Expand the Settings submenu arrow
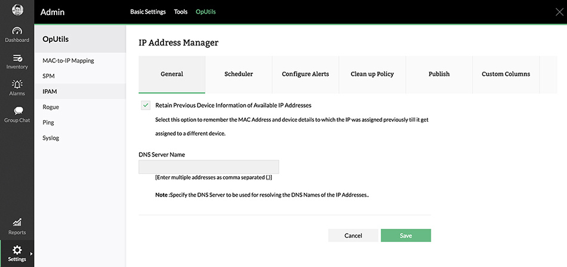 (x=31, y=254)
